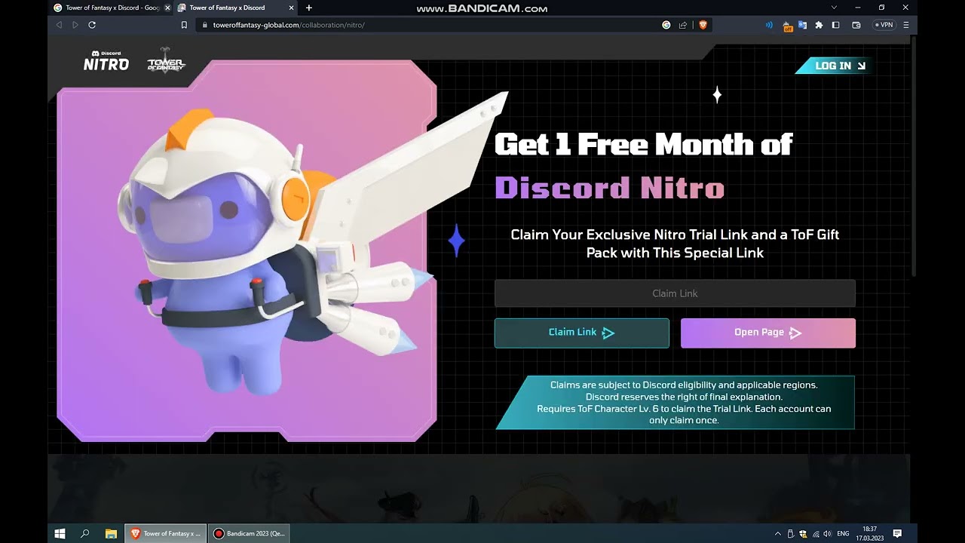This screenshot has height=543, width=965.
Task: Open the browser hamburger main menu
Action: click(x=906, y=25)
